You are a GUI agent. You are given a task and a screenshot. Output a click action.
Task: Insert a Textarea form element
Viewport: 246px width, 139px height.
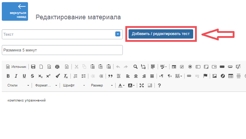[206, 67]
